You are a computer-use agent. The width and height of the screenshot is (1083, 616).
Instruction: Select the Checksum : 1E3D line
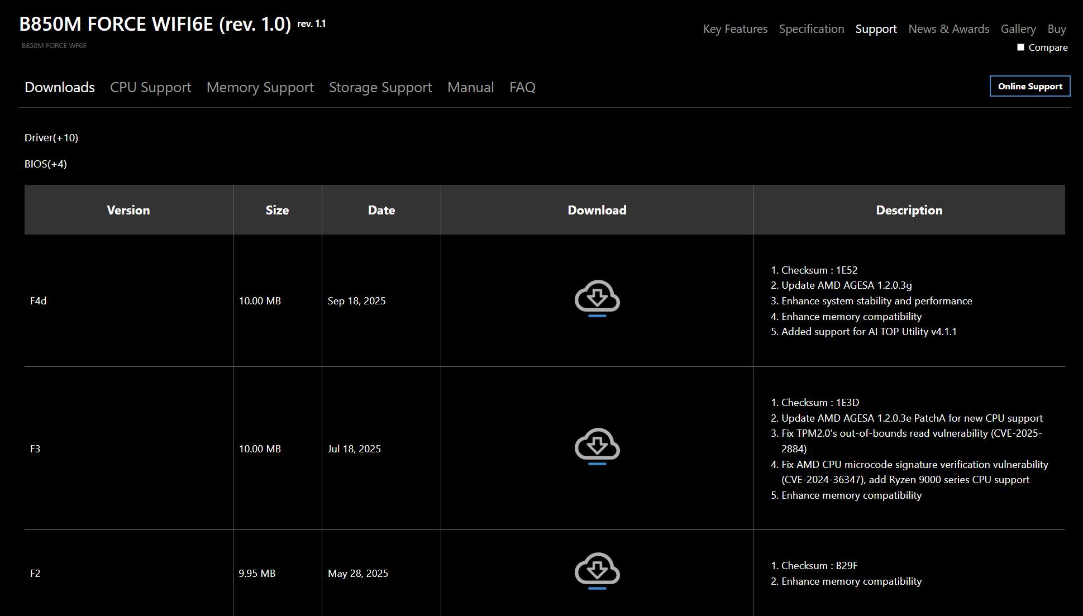820,403
